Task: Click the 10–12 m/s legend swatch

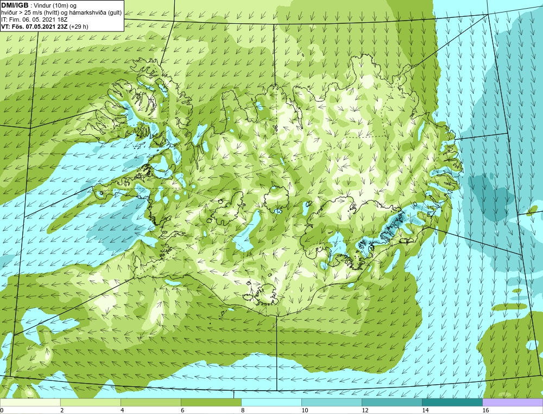Action: click(x=331, y=402)
